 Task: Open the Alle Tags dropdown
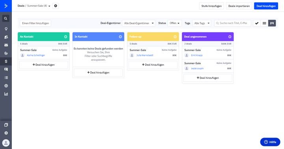pyautogui.click(x=202, y=23)
